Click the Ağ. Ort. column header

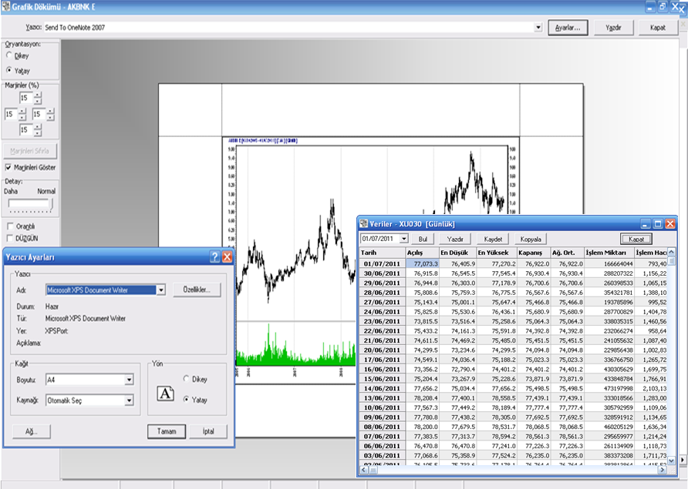(568, 253)
